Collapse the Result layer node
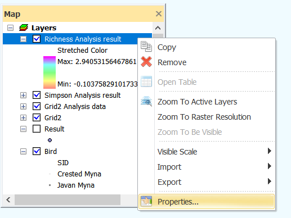The width and height of the screenshot is (291, 218). click(23, 129)
